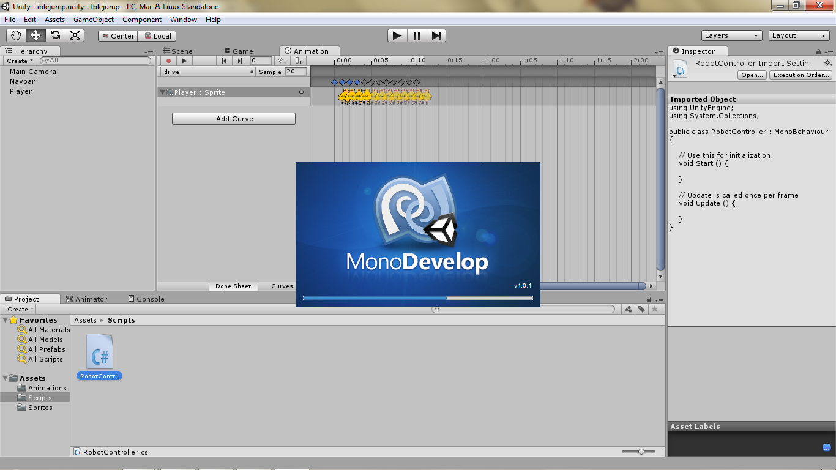
Task: Select the Hand pan tool
Action: pos(16,35)
